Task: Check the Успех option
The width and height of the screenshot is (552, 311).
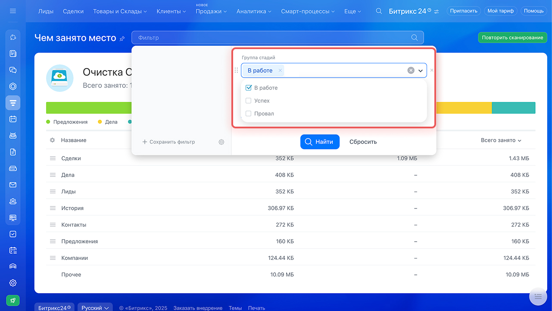Action: tap(248, 101)
